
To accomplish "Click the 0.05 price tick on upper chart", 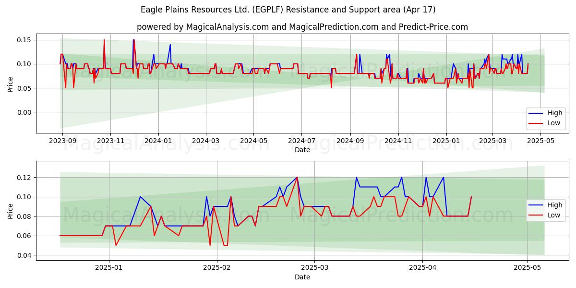I will pos(24,88).
